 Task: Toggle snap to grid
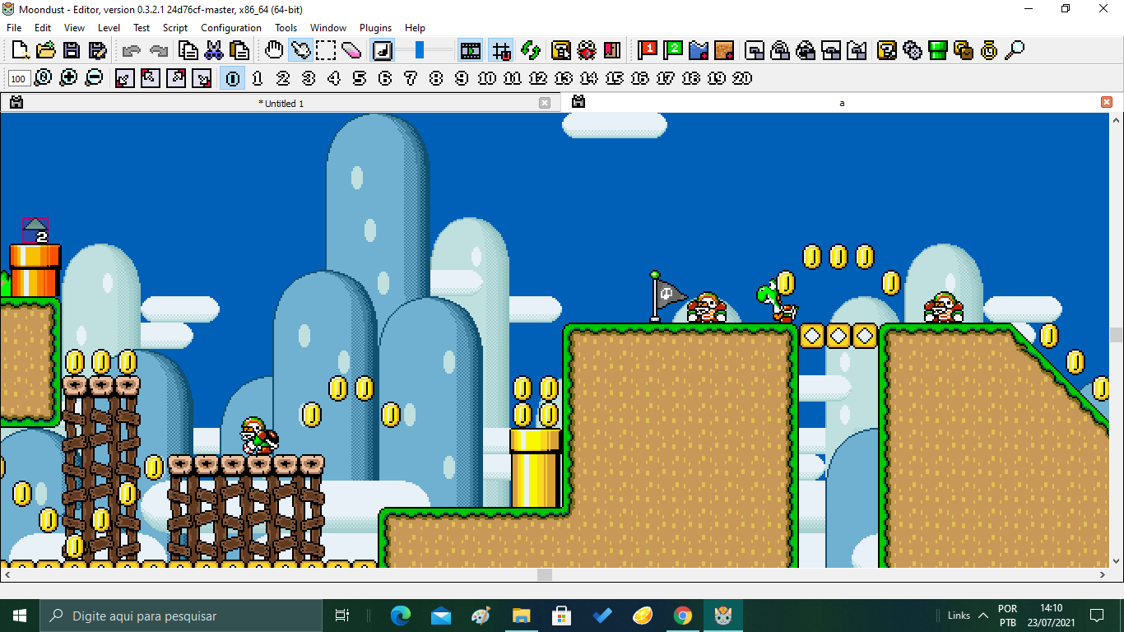coord(500,51)
